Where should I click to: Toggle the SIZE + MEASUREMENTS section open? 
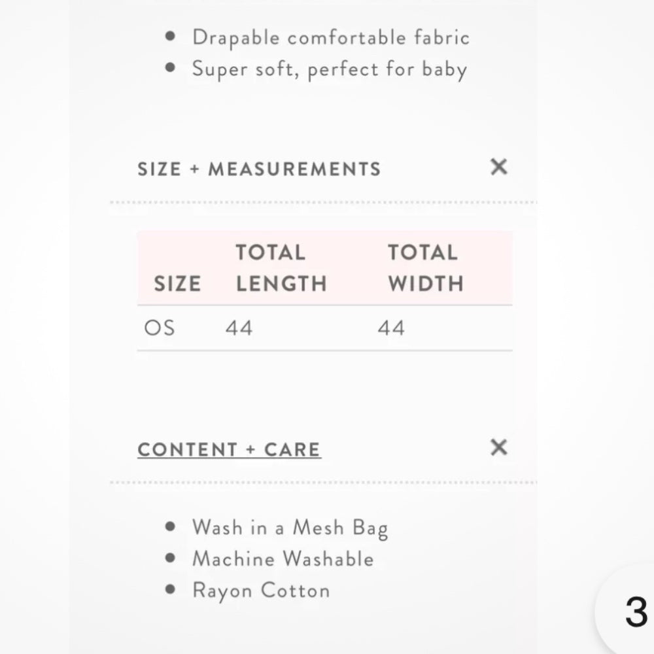click(259, 168)
